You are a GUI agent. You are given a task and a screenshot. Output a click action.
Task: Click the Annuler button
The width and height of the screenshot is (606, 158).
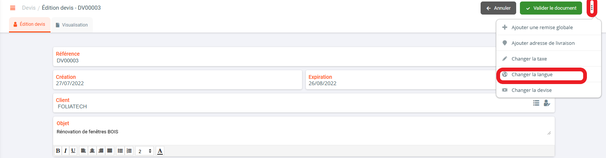coord(498,8)
